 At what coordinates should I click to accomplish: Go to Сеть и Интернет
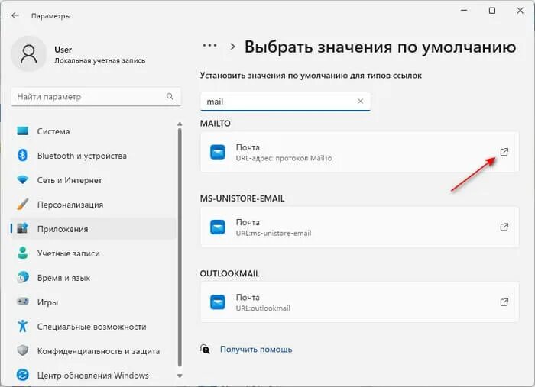tap(92, 180)
